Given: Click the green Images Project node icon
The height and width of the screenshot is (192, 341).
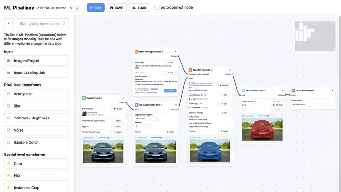Looking at the screenshot, I should pyautogui.click(x=84, y=98).
